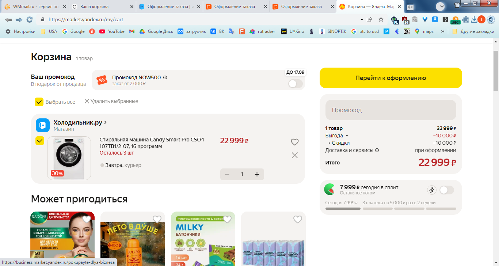Open the SINOPTIK bookmark
Image resolution: width=499 pixels, height=266 pixels.
click(333, 31)
